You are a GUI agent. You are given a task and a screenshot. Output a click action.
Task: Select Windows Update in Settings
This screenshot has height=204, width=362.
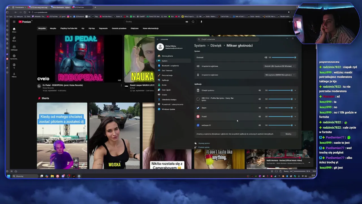(x=173, y=109)
